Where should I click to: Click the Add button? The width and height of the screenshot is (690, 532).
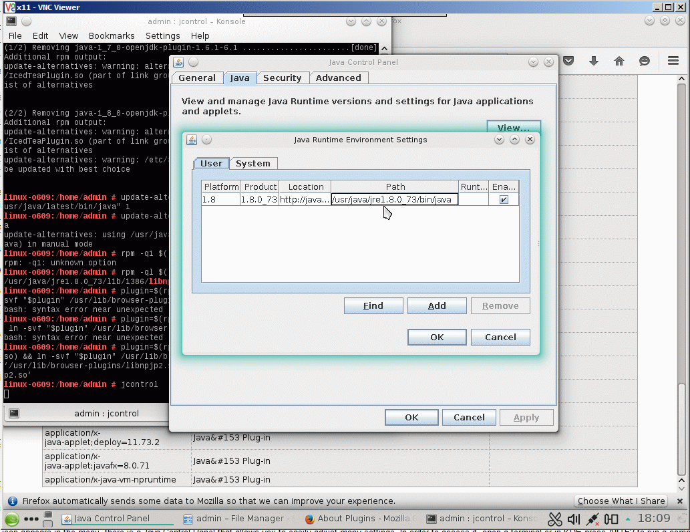(x=437, y=305)
